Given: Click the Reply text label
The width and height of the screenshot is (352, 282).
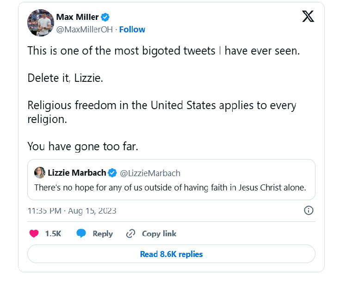Looking at the screenshot, I should pyautogui.click(x=103, y=233).
